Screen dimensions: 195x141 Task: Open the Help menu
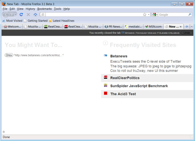tap(67, 9)
